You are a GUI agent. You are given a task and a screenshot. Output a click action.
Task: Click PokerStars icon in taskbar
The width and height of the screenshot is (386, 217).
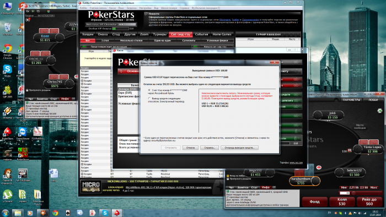(117, 213)
